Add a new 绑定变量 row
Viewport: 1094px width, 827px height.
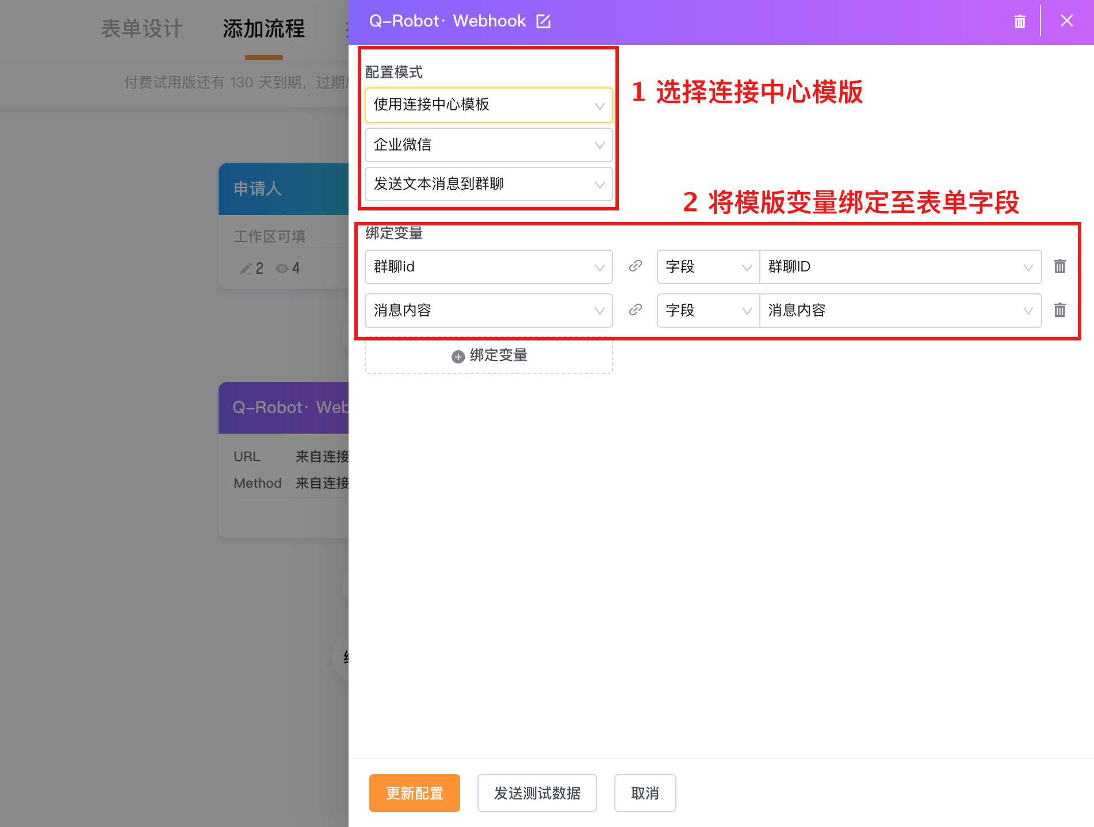[489, 356]
